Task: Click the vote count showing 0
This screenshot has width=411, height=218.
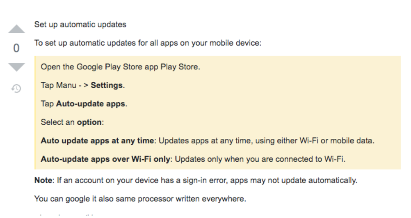Action: click(x=16, y=48)
